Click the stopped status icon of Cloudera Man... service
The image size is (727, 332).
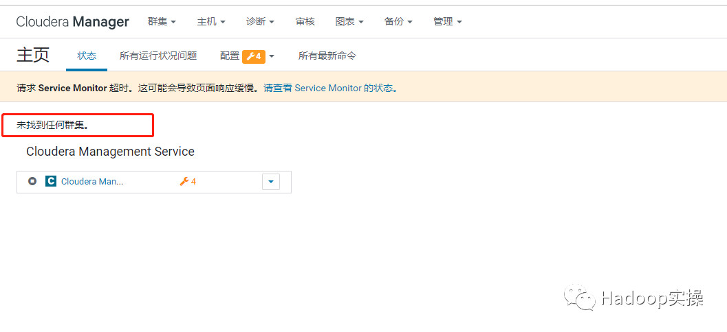click(x=32, y=181)
